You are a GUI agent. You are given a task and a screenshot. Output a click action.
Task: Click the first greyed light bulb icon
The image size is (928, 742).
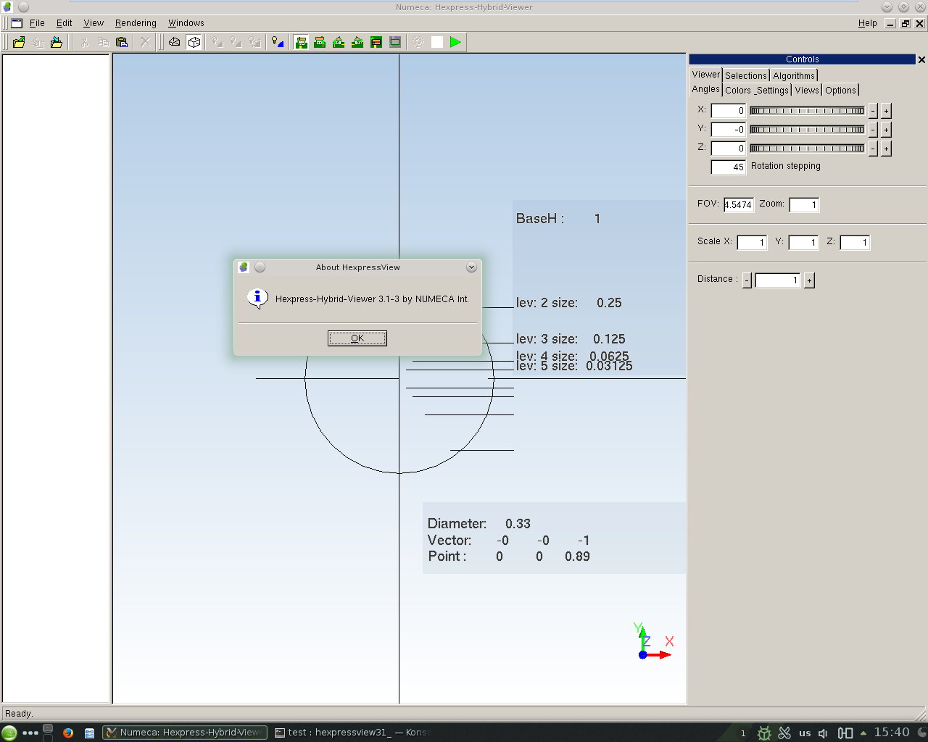tap(217, 42)
